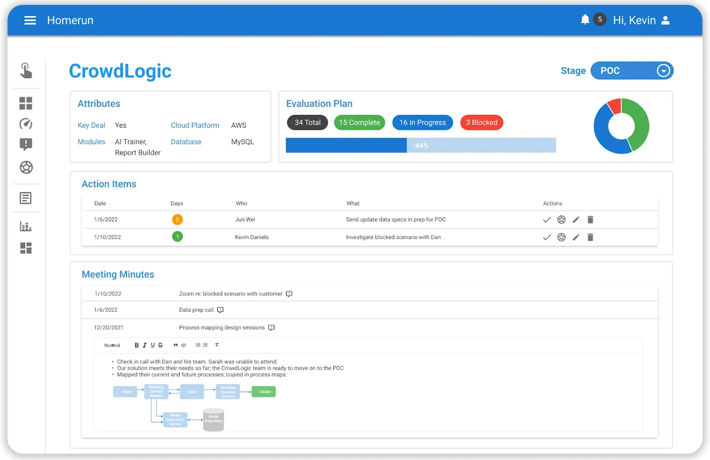This screenshot has width=710, height=460.
Task: Open note icon for Data prep call
Action: (220, 310)
